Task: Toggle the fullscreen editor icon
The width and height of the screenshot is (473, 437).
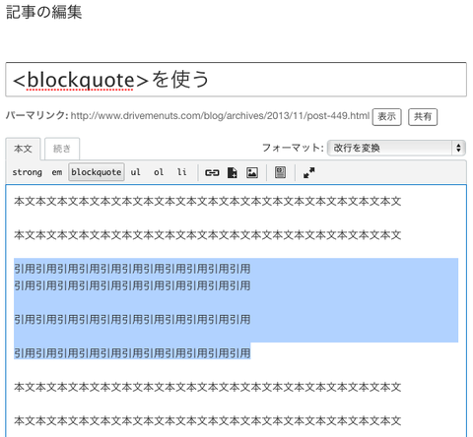Action: click(308, 172)
